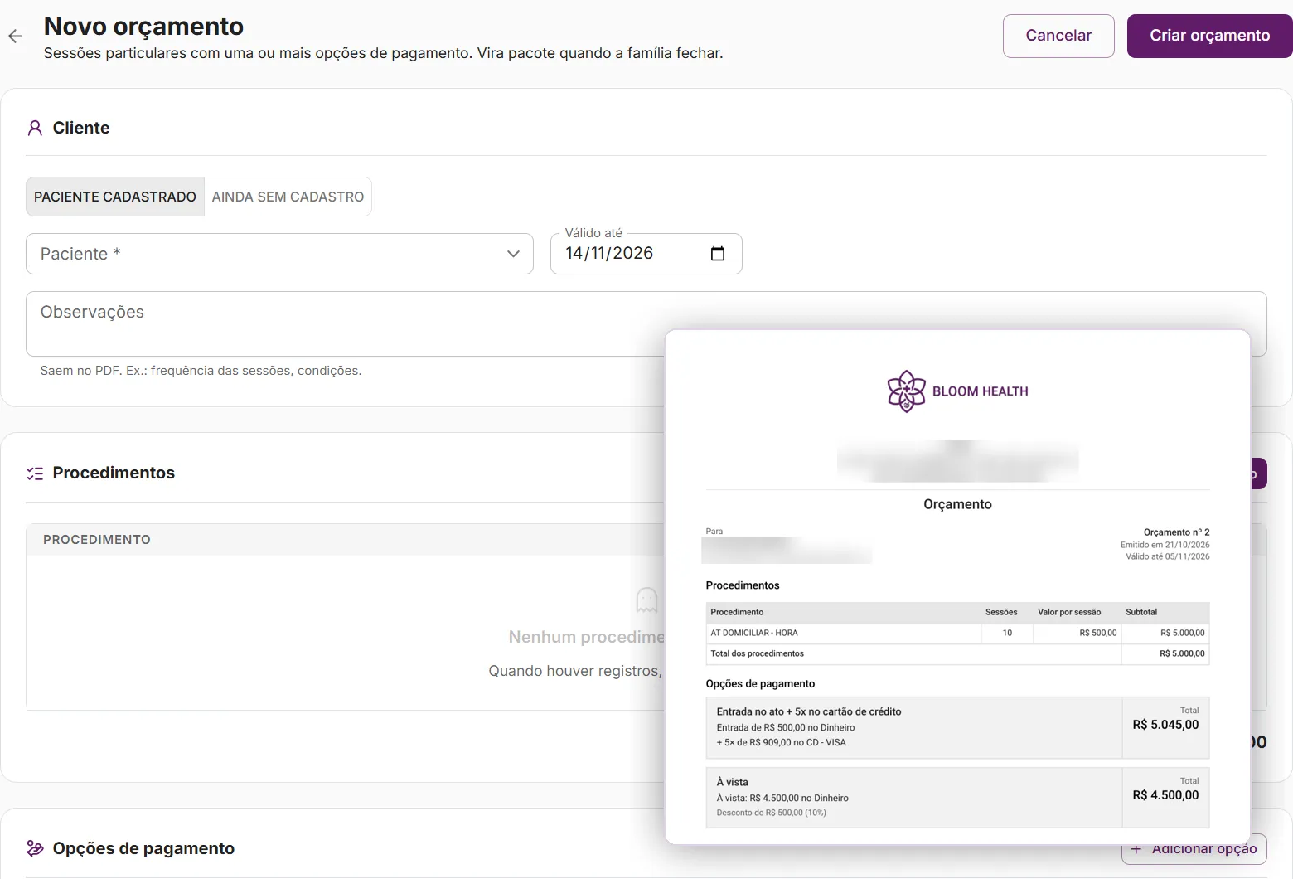The image size is (1293, 879).
Task: Open the calendar picker icon
Action: [x=718, y=254]
